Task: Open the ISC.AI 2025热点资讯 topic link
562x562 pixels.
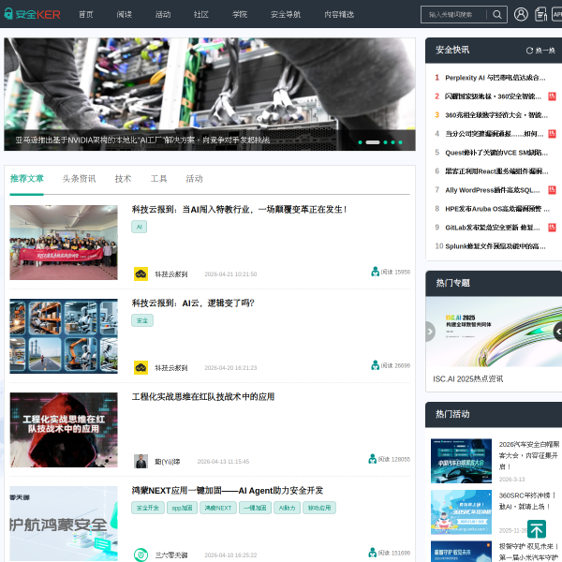Action: click(467, 378)
